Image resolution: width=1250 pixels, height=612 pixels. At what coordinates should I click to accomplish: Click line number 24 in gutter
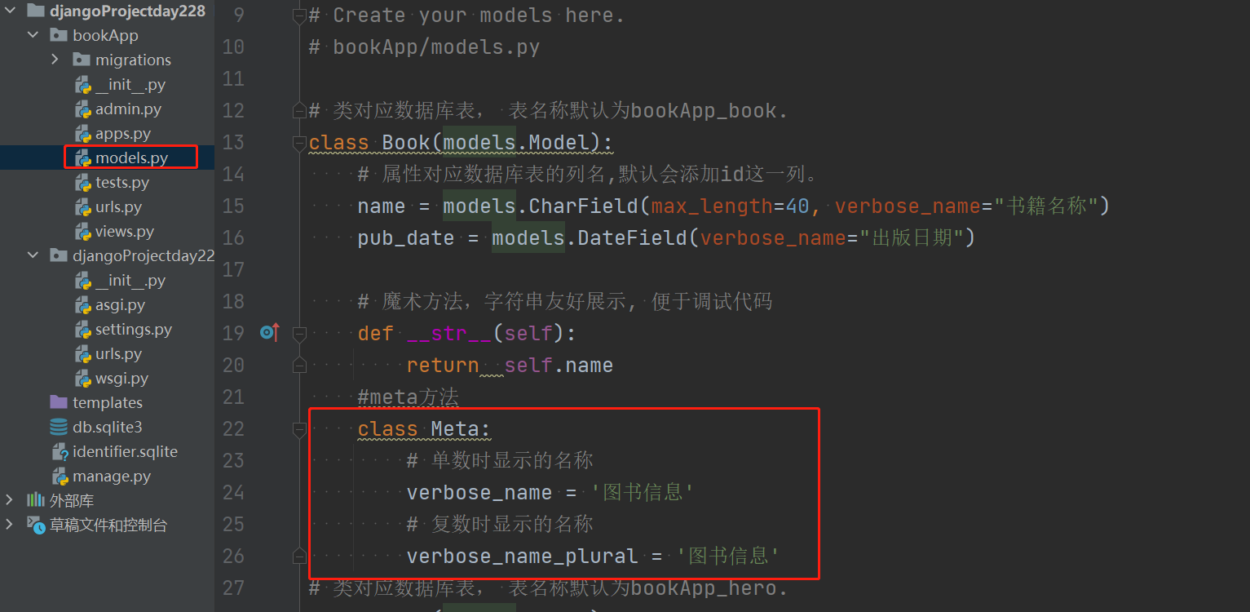pyautogui.click(x=233, y=492)
